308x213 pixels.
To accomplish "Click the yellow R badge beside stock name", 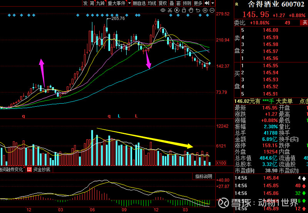I will click(x=237, y=4).
